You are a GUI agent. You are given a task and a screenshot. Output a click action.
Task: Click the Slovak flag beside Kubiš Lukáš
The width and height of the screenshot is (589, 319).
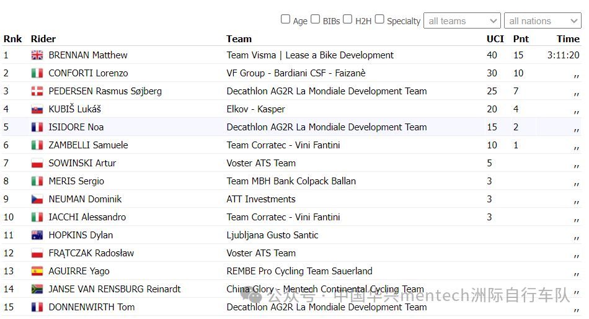click(x=37, y=109)
